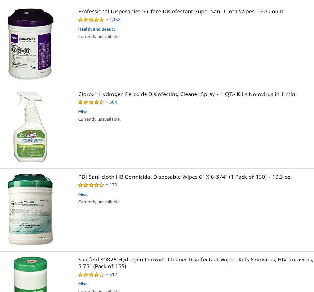Click the Clorox spray bottle product image
The width and height of the screenshot is (314, 292).
(31, 127)
